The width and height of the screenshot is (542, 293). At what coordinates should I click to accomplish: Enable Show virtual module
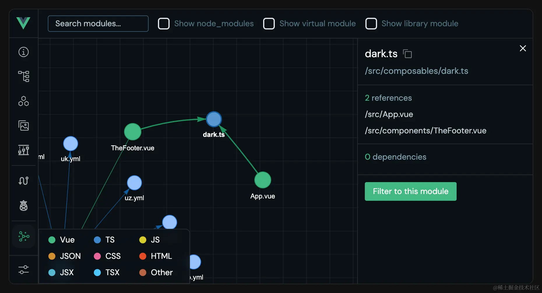pyautogui.click(x=269, y=24)
